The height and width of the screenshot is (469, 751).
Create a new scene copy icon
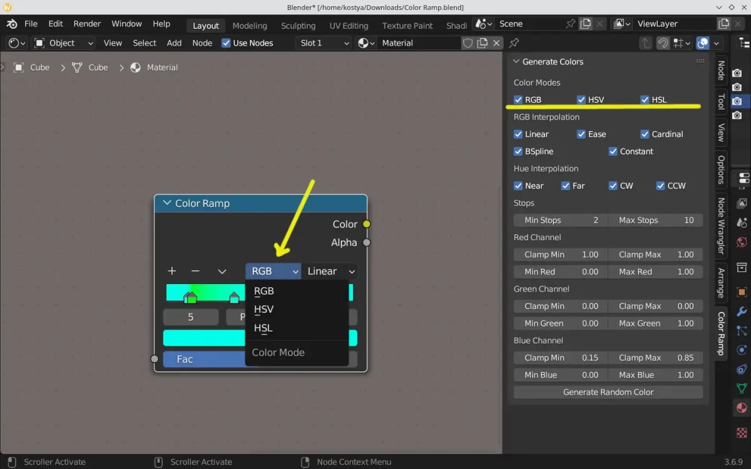[x=585, y=24]
